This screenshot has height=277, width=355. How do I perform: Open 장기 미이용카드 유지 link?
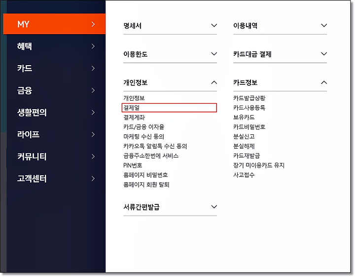click(x=259, y=165)
